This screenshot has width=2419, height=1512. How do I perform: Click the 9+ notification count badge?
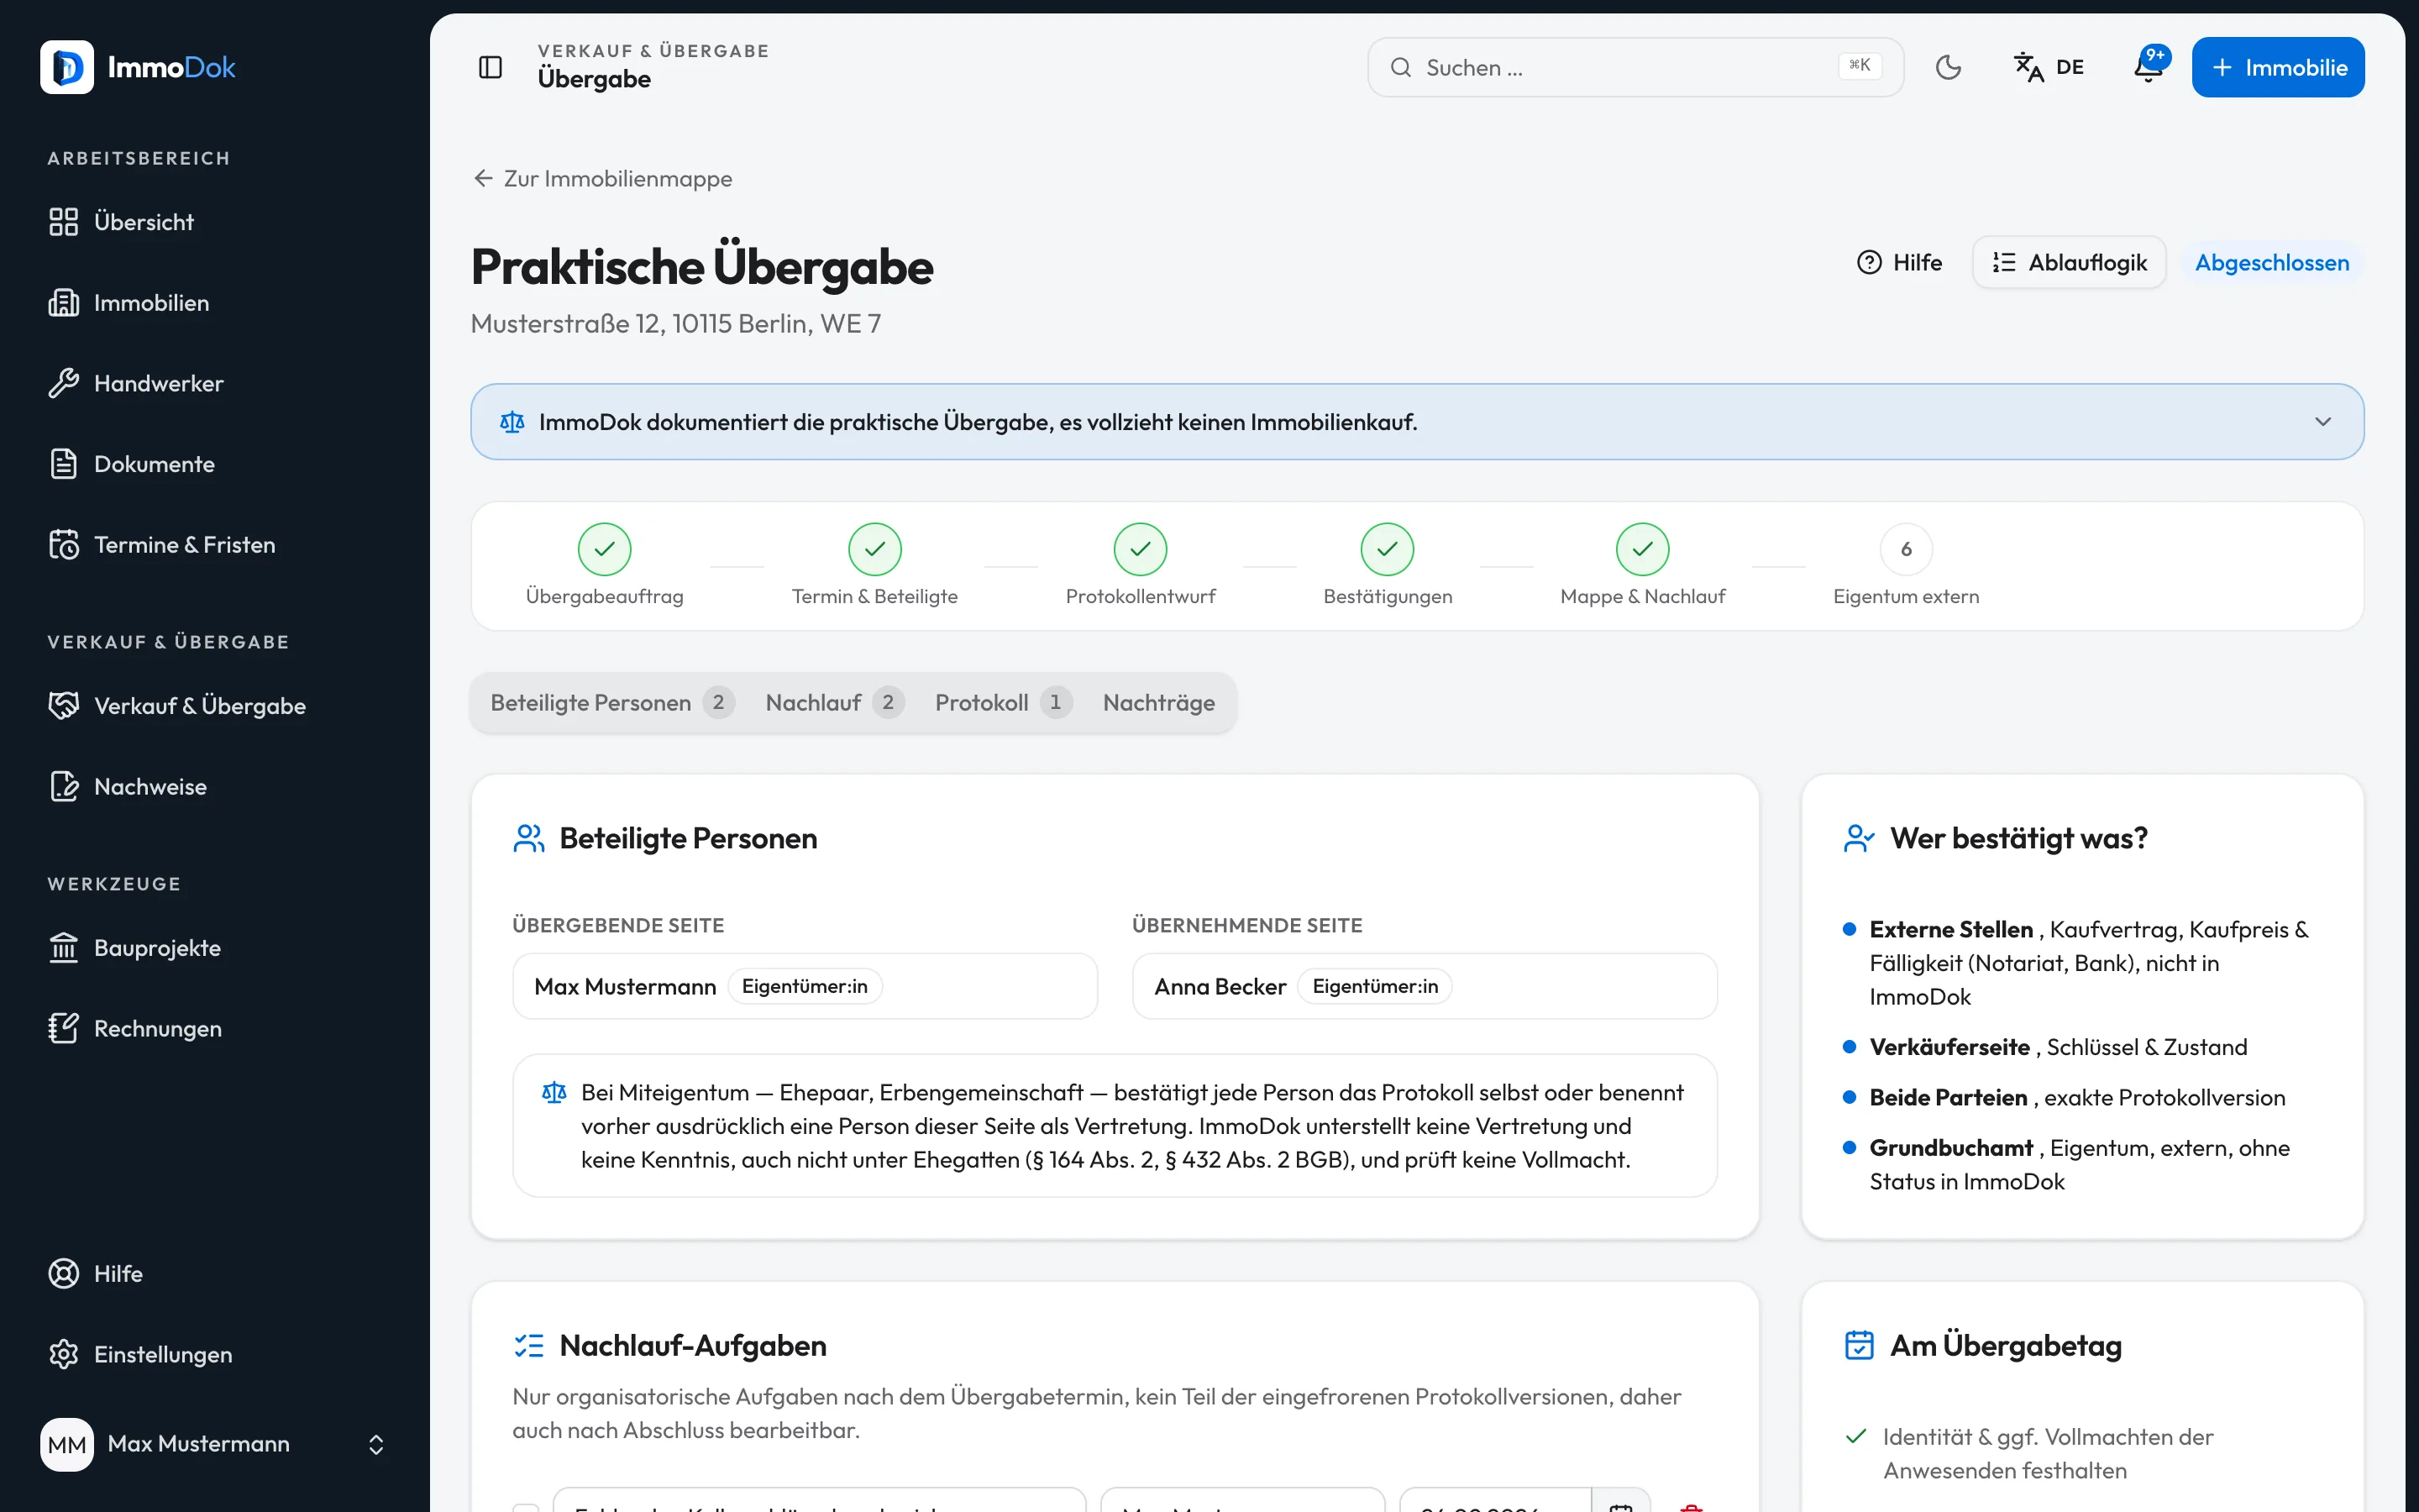[x=2155, y=55]
